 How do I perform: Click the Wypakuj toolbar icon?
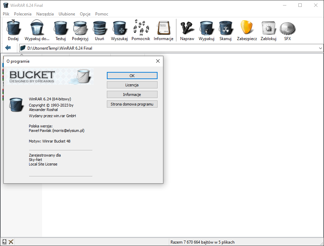coord(207,27)
